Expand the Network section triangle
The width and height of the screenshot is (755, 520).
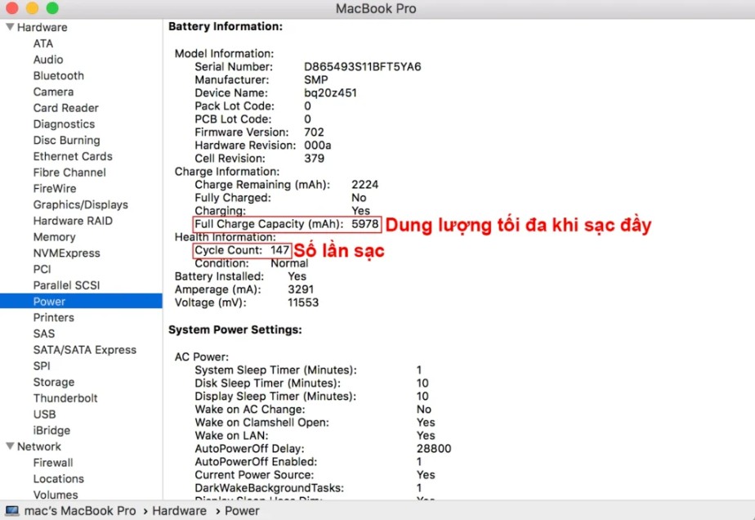pyautogui.click(x=8, y=446)
